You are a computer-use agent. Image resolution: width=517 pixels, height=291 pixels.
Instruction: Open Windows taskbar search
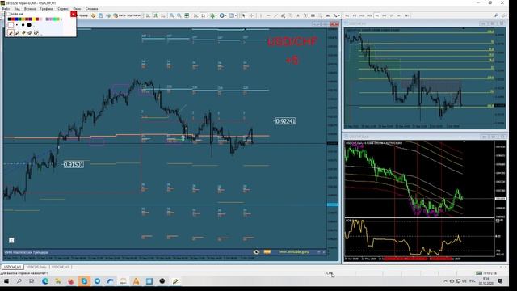point(19,281)
